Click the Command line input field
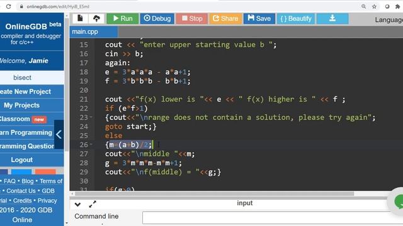 (x=273, y=217)
